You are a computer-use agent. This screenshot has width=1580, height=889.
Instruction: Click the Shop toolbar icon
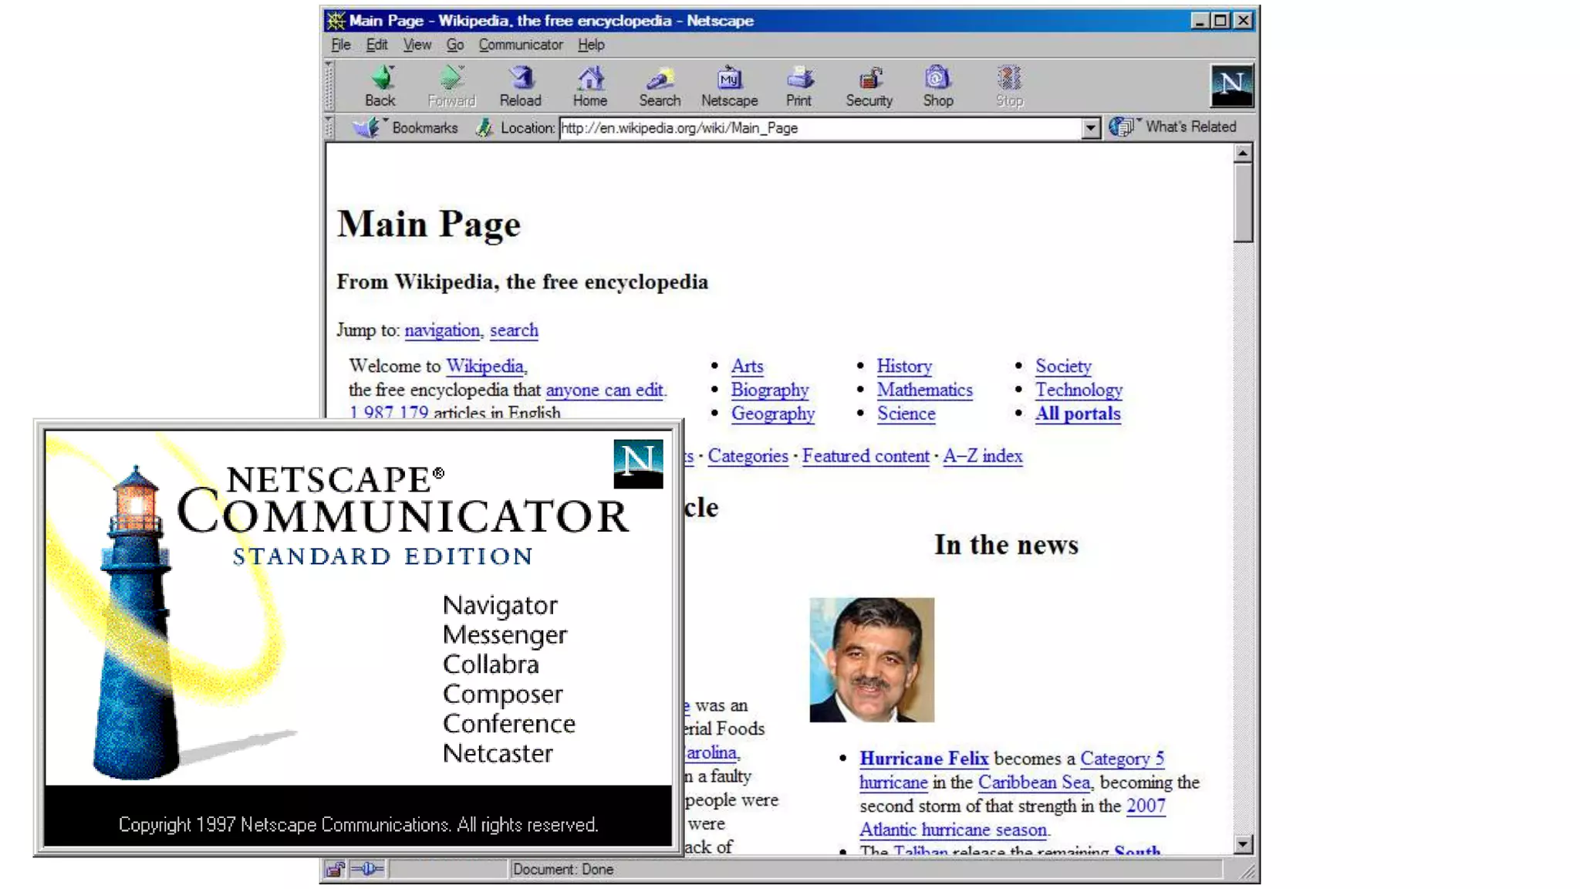point(937,79)
